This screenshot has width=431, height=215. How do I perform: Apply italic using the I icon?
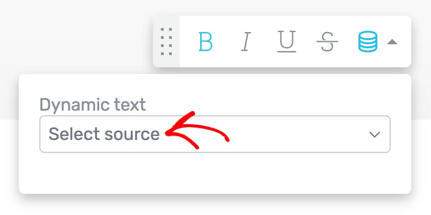click(246, 42)
